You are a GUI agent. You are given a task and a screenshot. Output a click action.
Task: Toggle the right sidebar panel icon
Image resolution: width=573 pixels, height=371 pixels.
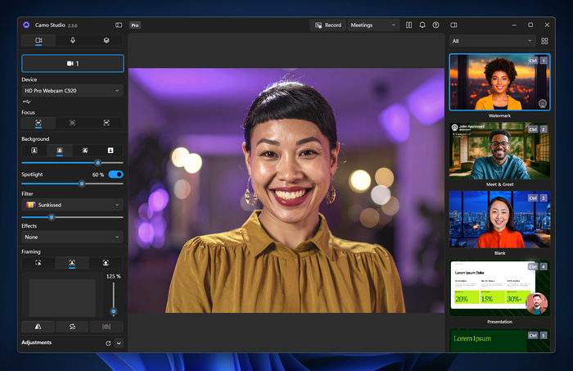click(453, 25)
